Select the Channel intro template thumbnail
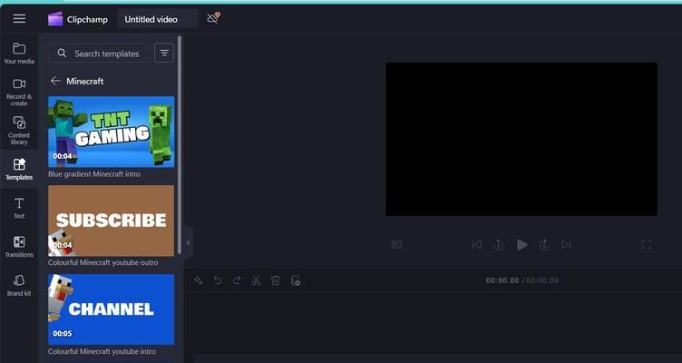Viewport: 682px width, 363px height. [112, 309]
